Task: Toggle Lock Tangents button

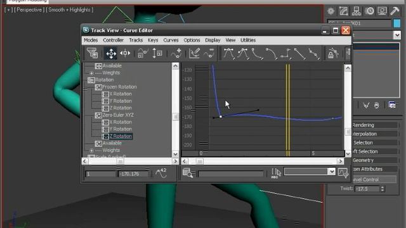Action: [333, 53]
